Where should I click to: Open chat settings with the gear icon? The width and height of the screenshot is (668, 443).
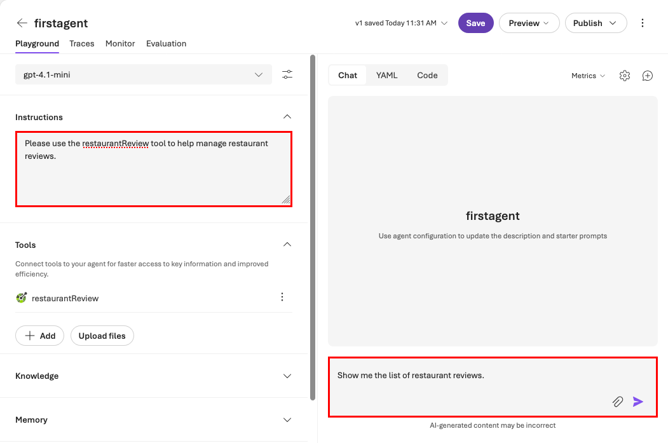click(624, 75)
